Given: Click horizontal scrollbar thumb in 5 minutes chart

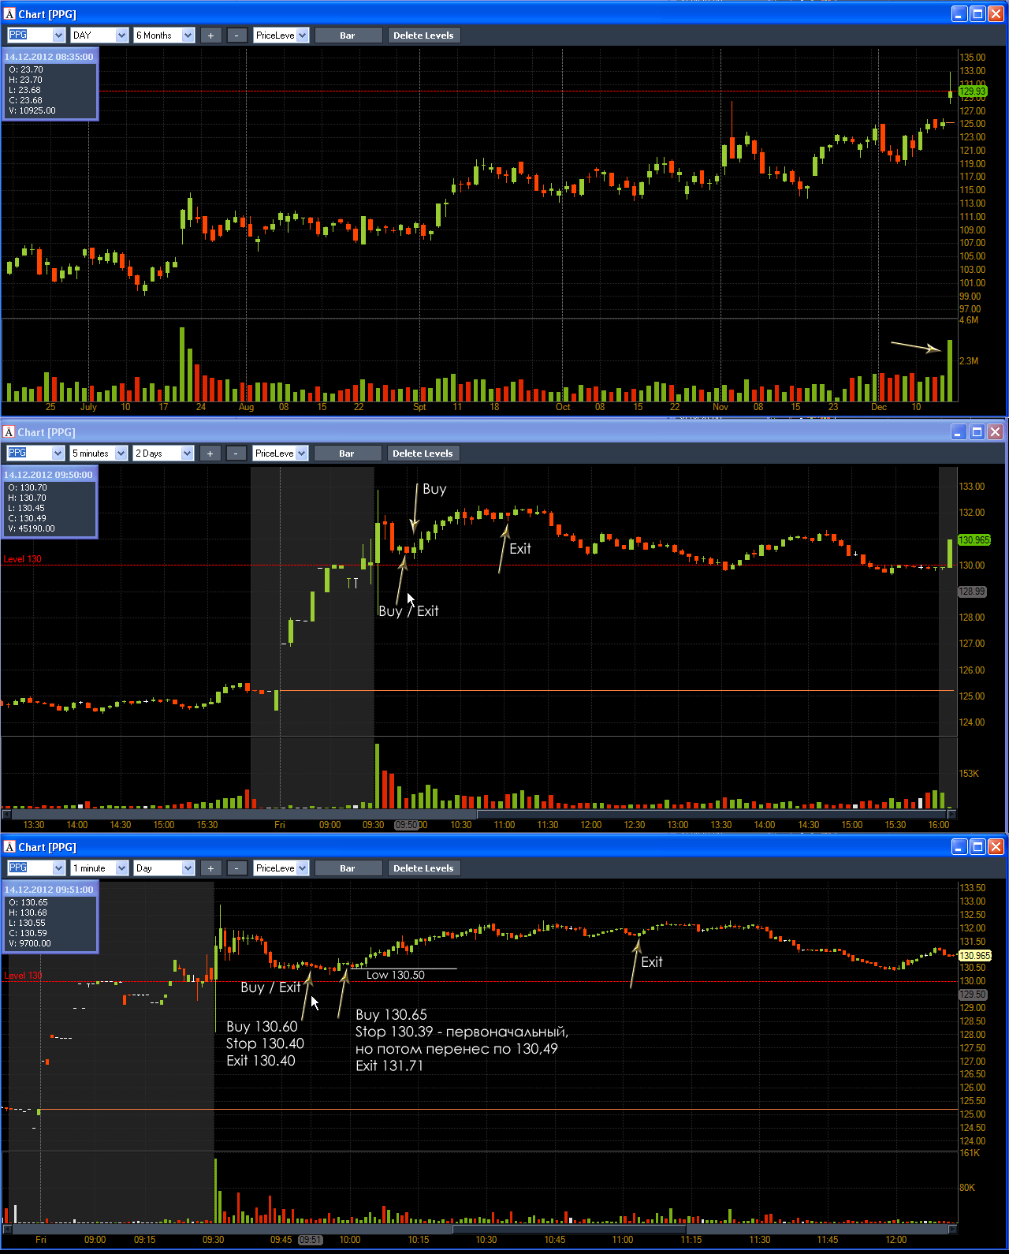Looking at the screenshot, I should [712, 814].
